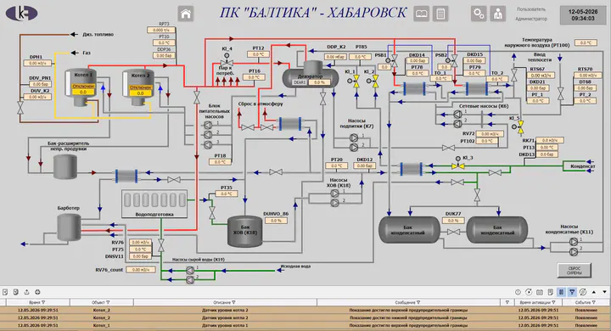
Task: Click the DUHVO_86 level value field
Action: point(276,221)
